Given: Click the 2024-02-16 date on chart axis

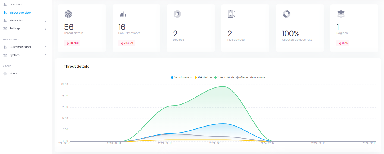Looking at the screenshot, I should [x=216, y=143].
